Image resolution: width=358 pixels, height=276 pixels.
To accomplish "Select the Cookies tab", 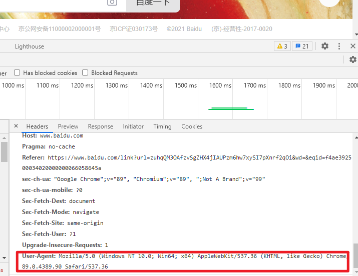I will point(192,126).
